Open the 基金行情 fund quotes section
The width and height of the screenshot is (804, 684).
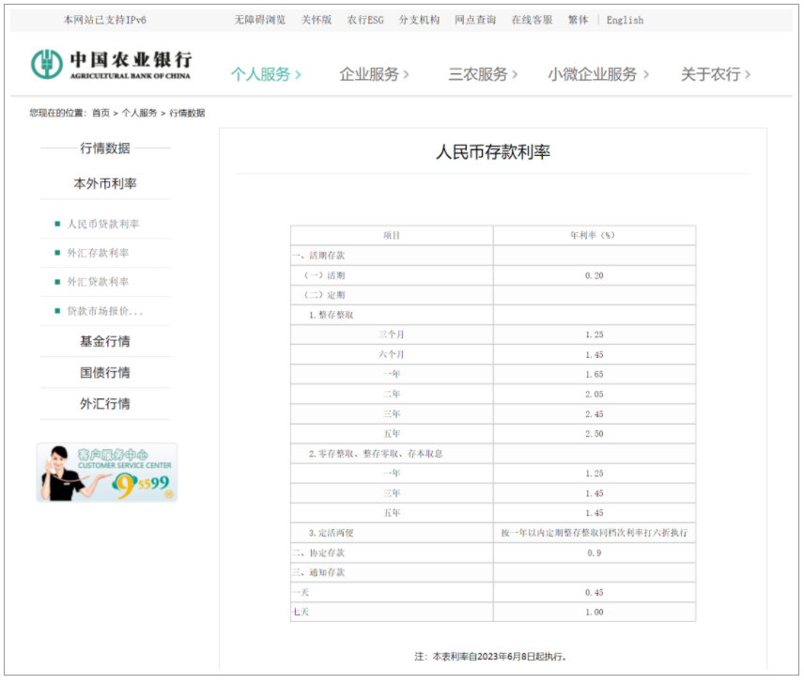point(106,341)
